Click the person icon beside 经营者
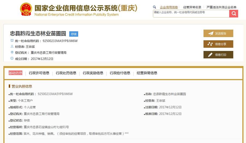The image size is (246, 143). [12, 46]
